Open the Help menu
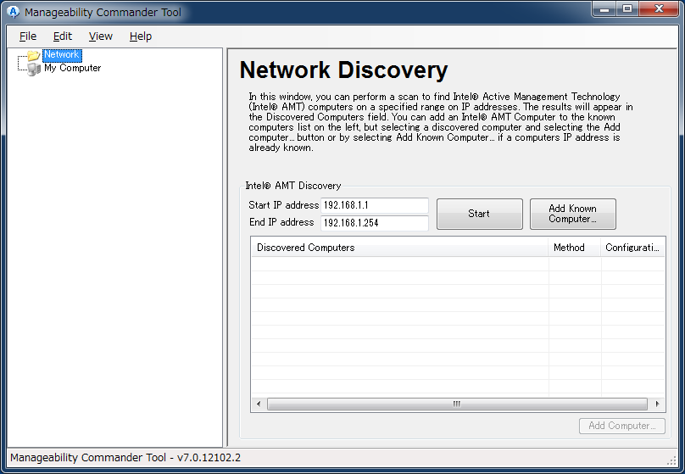 pyautogui.click(x=140, y=36)
